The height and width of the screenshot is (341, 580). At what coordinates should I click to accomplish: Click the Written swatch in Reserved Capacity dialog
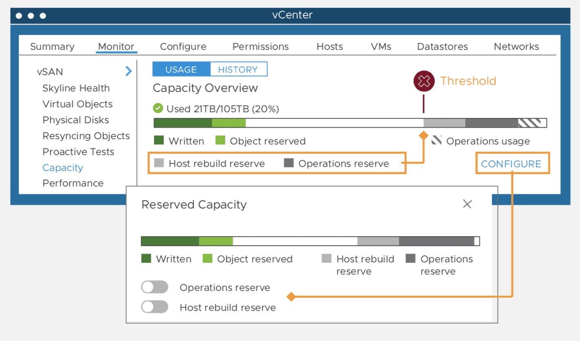[x=146, y=258]
